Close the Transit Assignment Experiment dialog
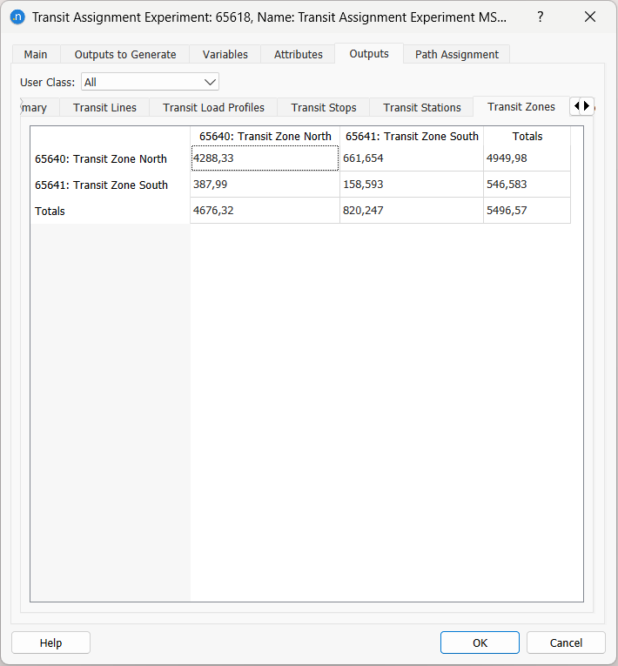 click(589, 17)
